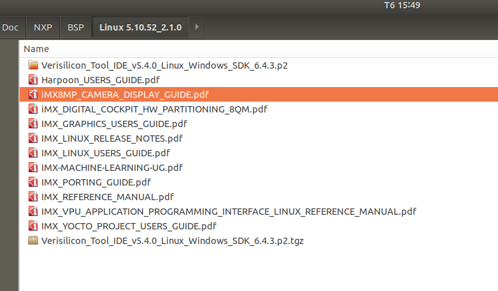
Task: Click the Verisilicon .tgz archive icon
Action: coord(34,241)
